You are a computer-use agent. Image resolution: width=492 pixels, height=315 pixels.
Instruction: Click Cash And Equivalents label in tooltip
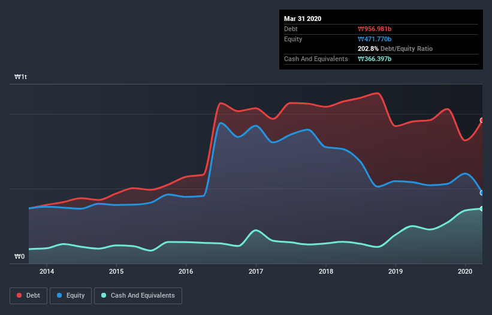tap(316, 59)
